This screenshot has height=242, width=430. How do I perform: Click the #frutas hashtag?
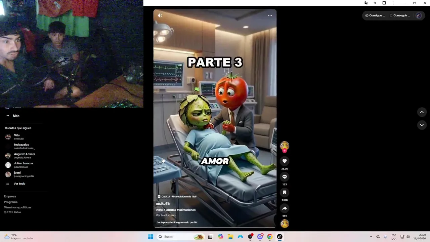(x=171, y=210)
